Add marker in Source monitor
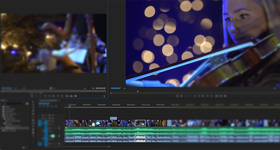 [32, 96]
